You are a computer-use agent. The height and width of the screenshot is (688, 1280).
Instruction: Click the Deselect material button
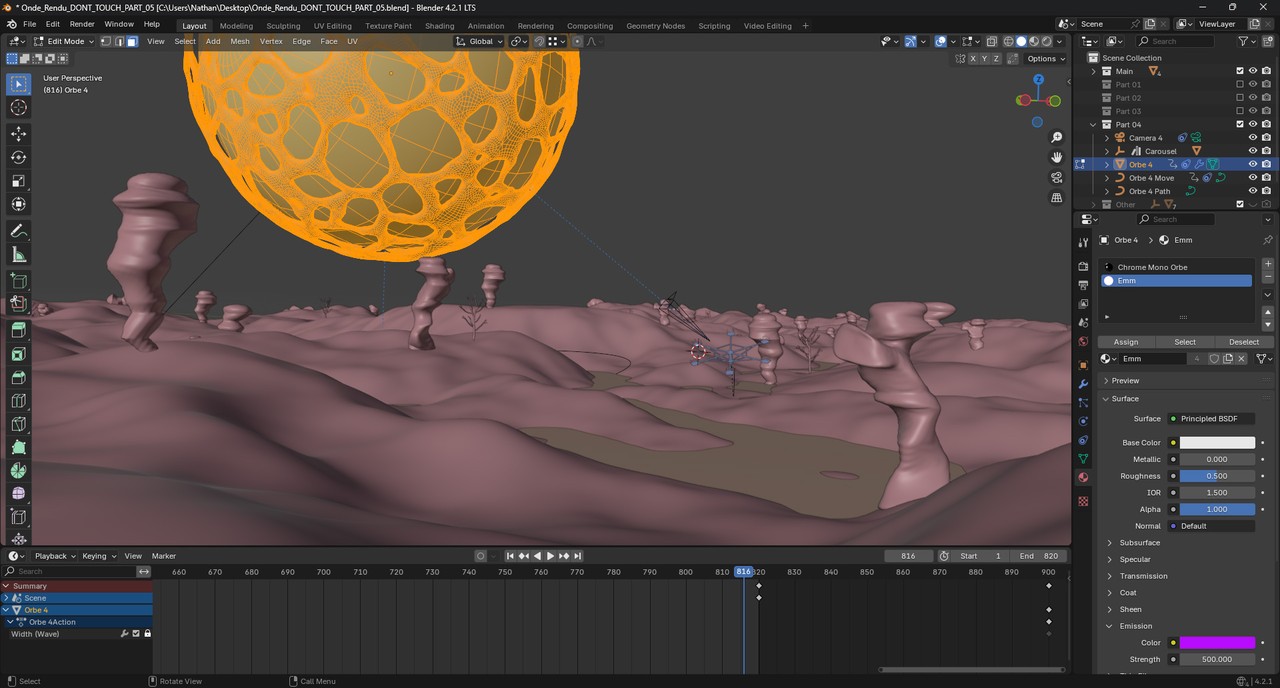click(1243, 342)
